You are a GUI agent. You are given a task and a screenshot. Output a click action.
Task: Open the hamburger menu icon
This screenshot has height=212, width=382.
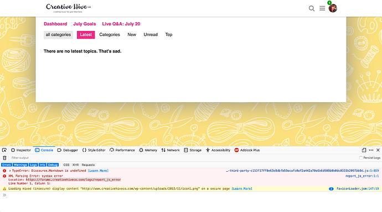(322, 8)
